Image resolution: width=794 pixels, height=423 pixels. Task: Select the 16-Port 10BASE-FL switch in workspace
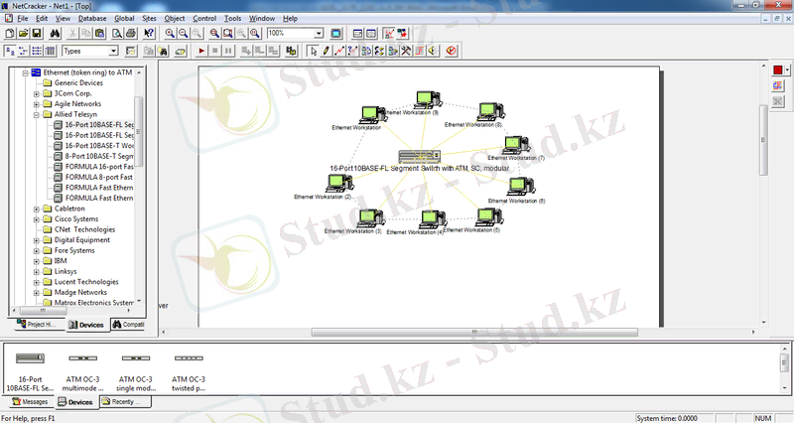tap(419, 156)
